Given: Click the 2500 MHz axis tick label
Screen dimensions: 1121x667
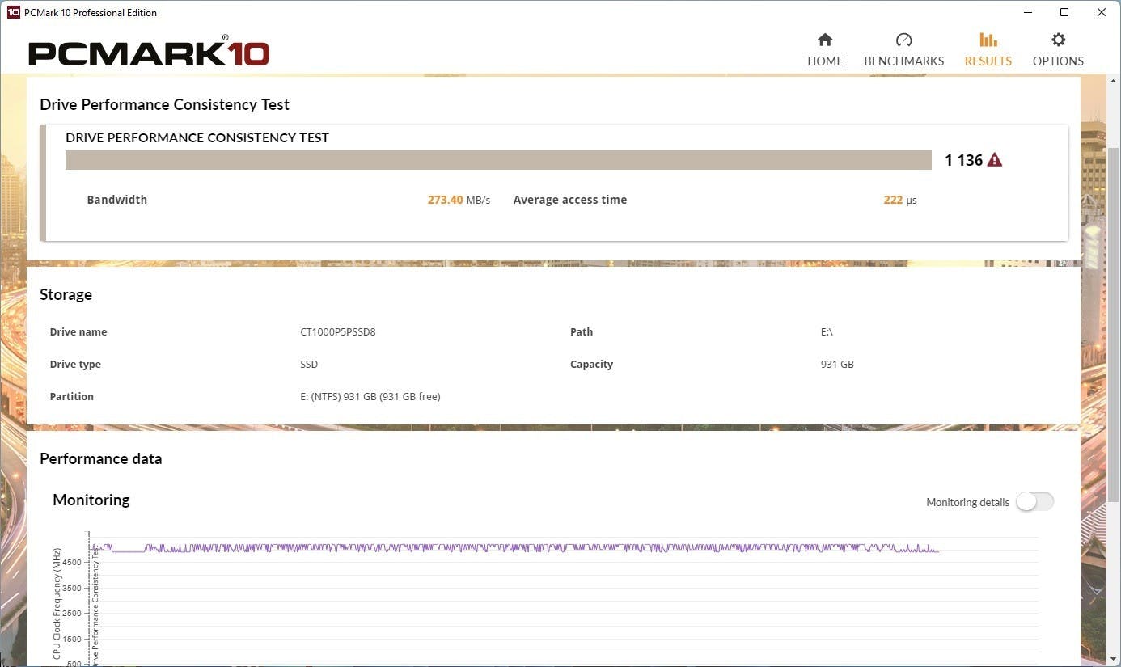Looking at the screenshot, I should tap(72, 613).
